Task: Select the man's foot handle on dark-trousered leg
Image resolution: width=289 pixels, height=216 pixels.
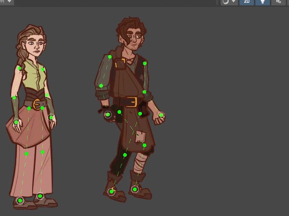Action: [112, 192]
